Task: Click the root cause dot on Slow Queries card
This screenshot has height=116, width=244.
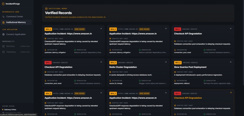Action: (175, 72)
